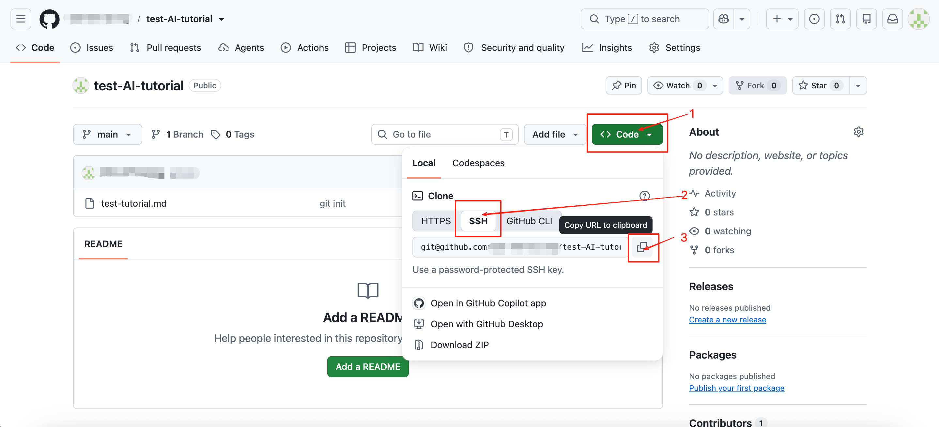Focus the Go to file search field
The image size is (939, 427).
[445, 134]
